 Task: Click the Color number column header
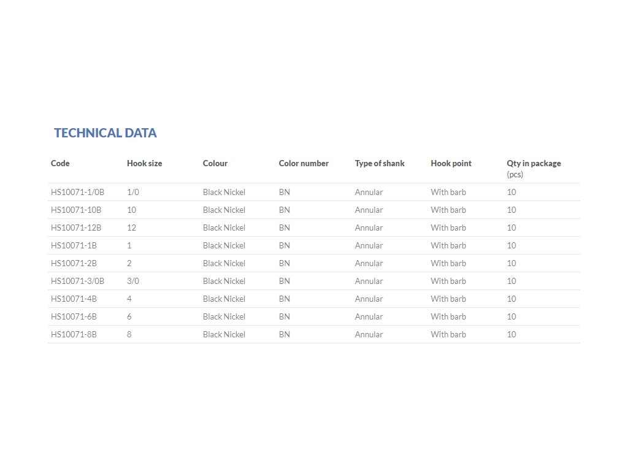point(304,163)
